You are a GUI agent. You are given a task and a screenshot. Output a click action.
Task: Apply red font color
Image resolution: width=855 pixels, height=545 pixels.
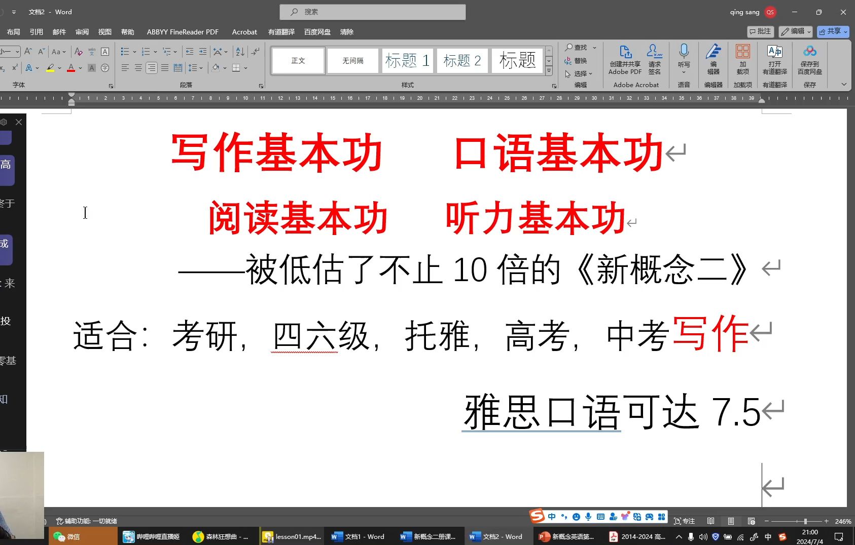click(x=71, y=67)
